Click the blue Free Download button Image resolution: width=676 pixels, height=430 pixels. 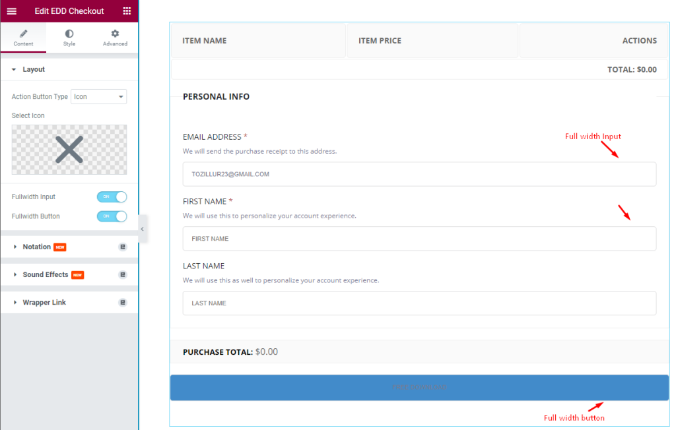[419, 387]
